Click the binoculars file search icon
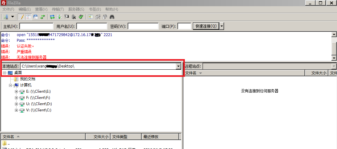 pyautogui.click(x=112, y=17)
